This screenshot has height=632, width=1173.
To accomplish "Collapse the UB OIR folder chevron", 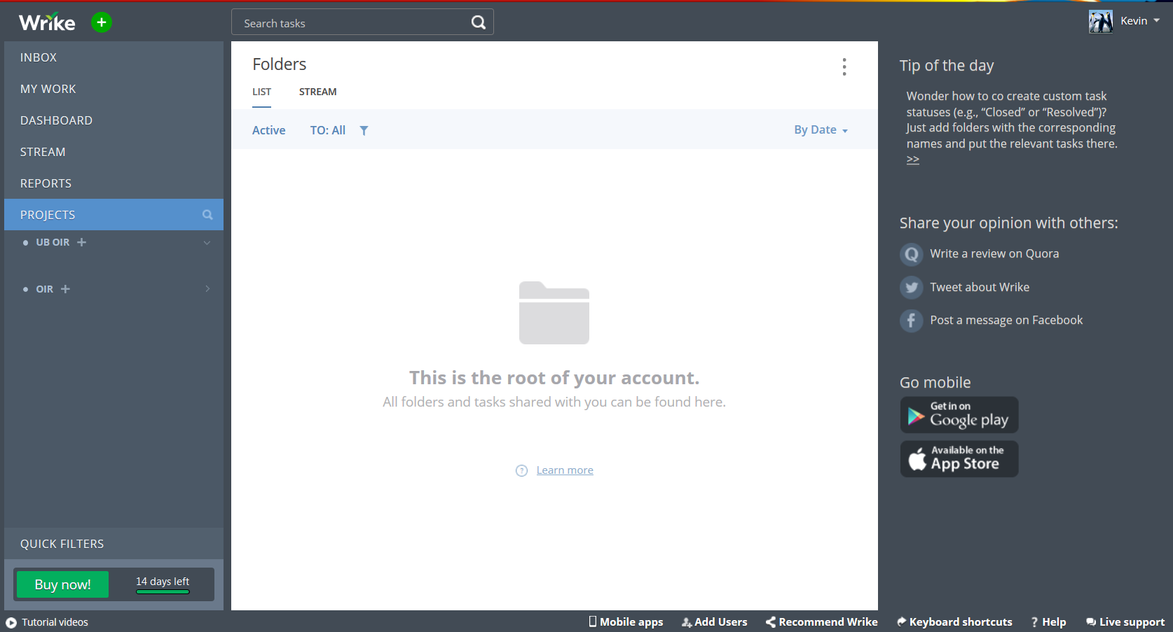I will click(207, 243).
